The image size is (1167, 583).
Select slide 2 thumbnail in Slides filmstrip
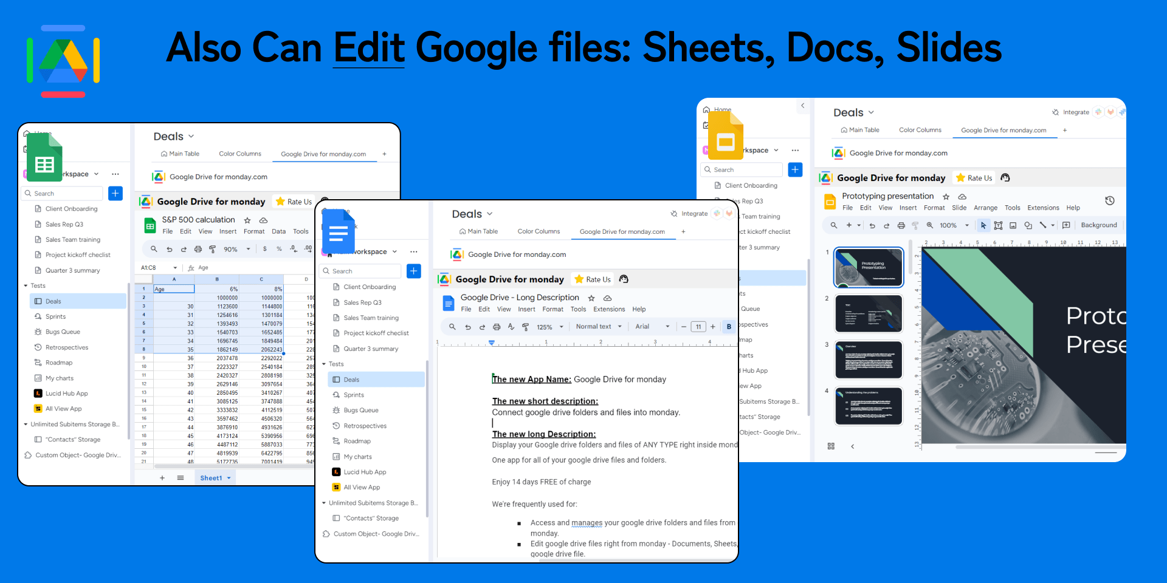(869, 313)
